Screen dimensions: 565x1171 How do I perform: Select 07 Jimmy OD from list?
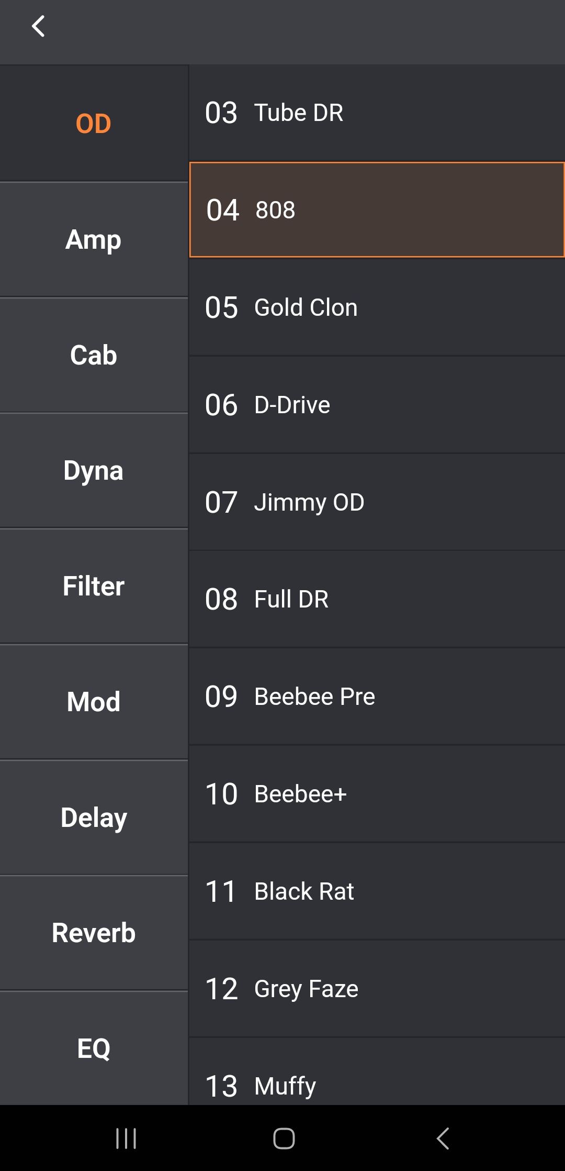[377, 502]
